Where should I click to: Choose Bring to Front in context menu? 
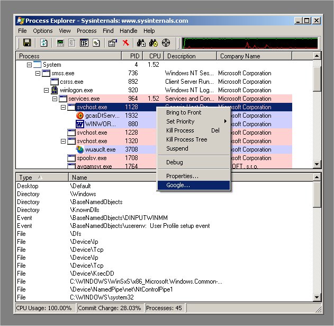click(194, 112)
